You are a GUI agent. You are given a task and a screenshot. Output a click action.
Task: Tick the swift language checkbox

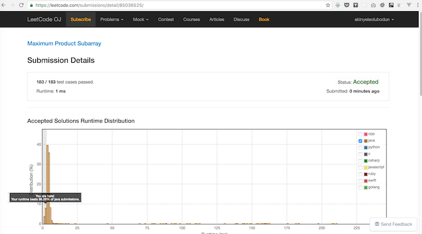click(x=361, y=181)
